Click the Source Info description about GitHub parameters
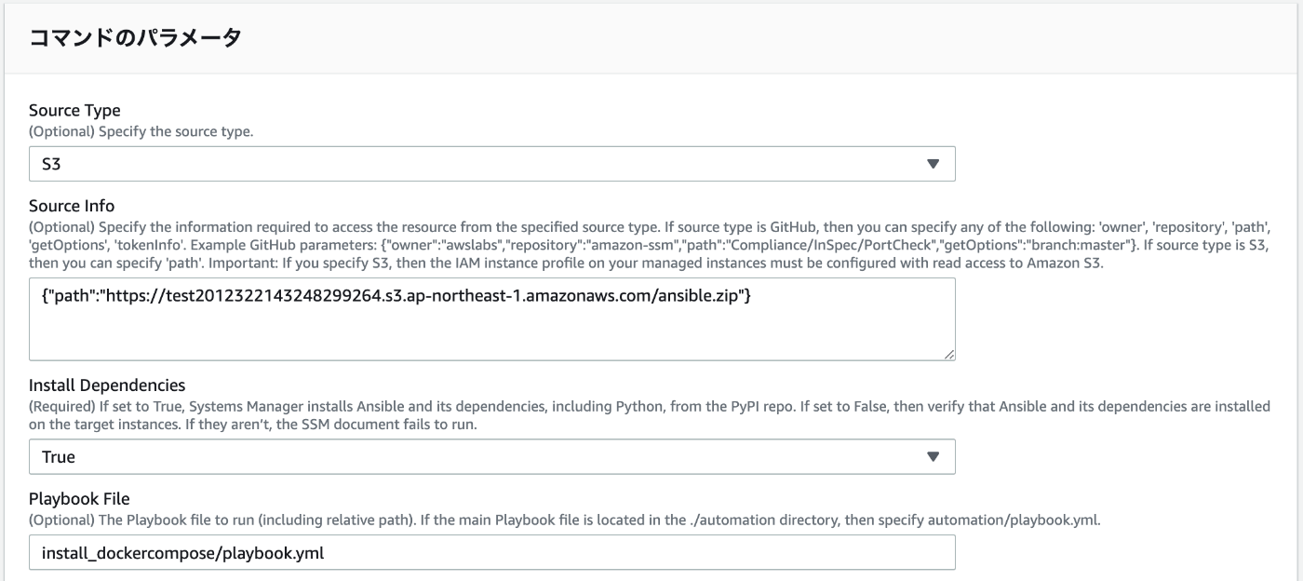Viewport: 1303px width, 581px height. pos(650,245)
